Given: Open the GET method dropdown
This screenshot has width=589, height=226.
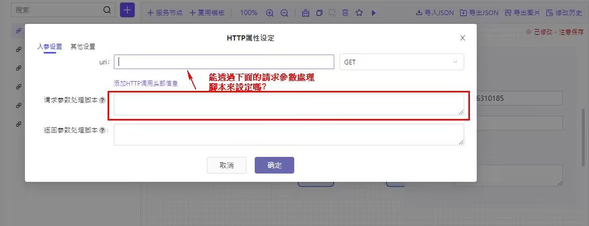Looking at the screenshot, I should click(x=401, y=62).
